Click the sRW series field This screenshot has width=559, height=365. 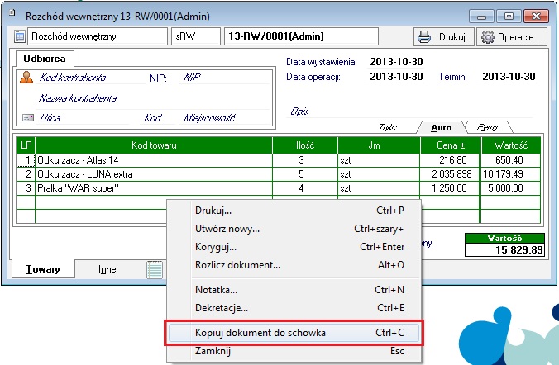(196, 36)
